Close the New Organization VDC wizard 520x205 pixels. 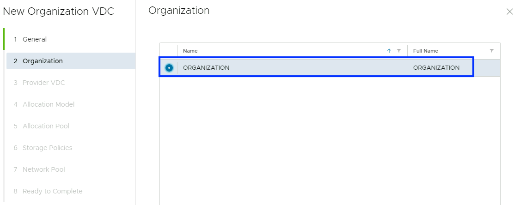[510, 12]
